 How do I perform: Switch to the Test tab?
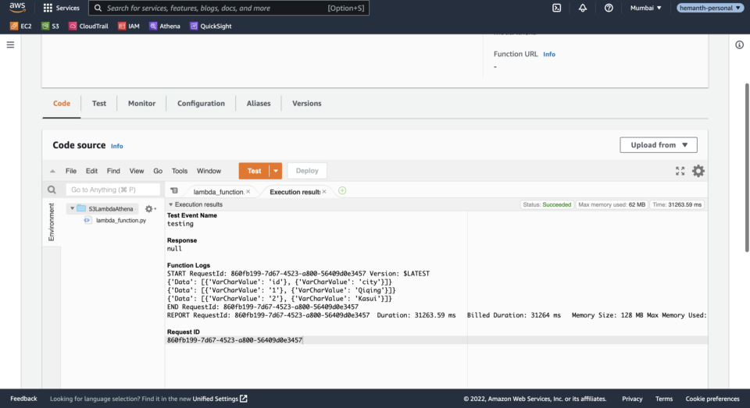99,103
